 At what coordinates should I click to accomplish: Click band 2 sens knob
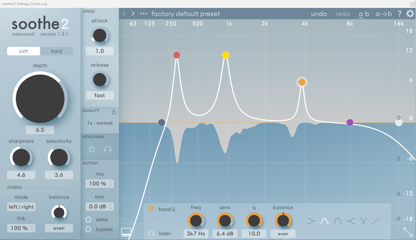click(225, 221)
